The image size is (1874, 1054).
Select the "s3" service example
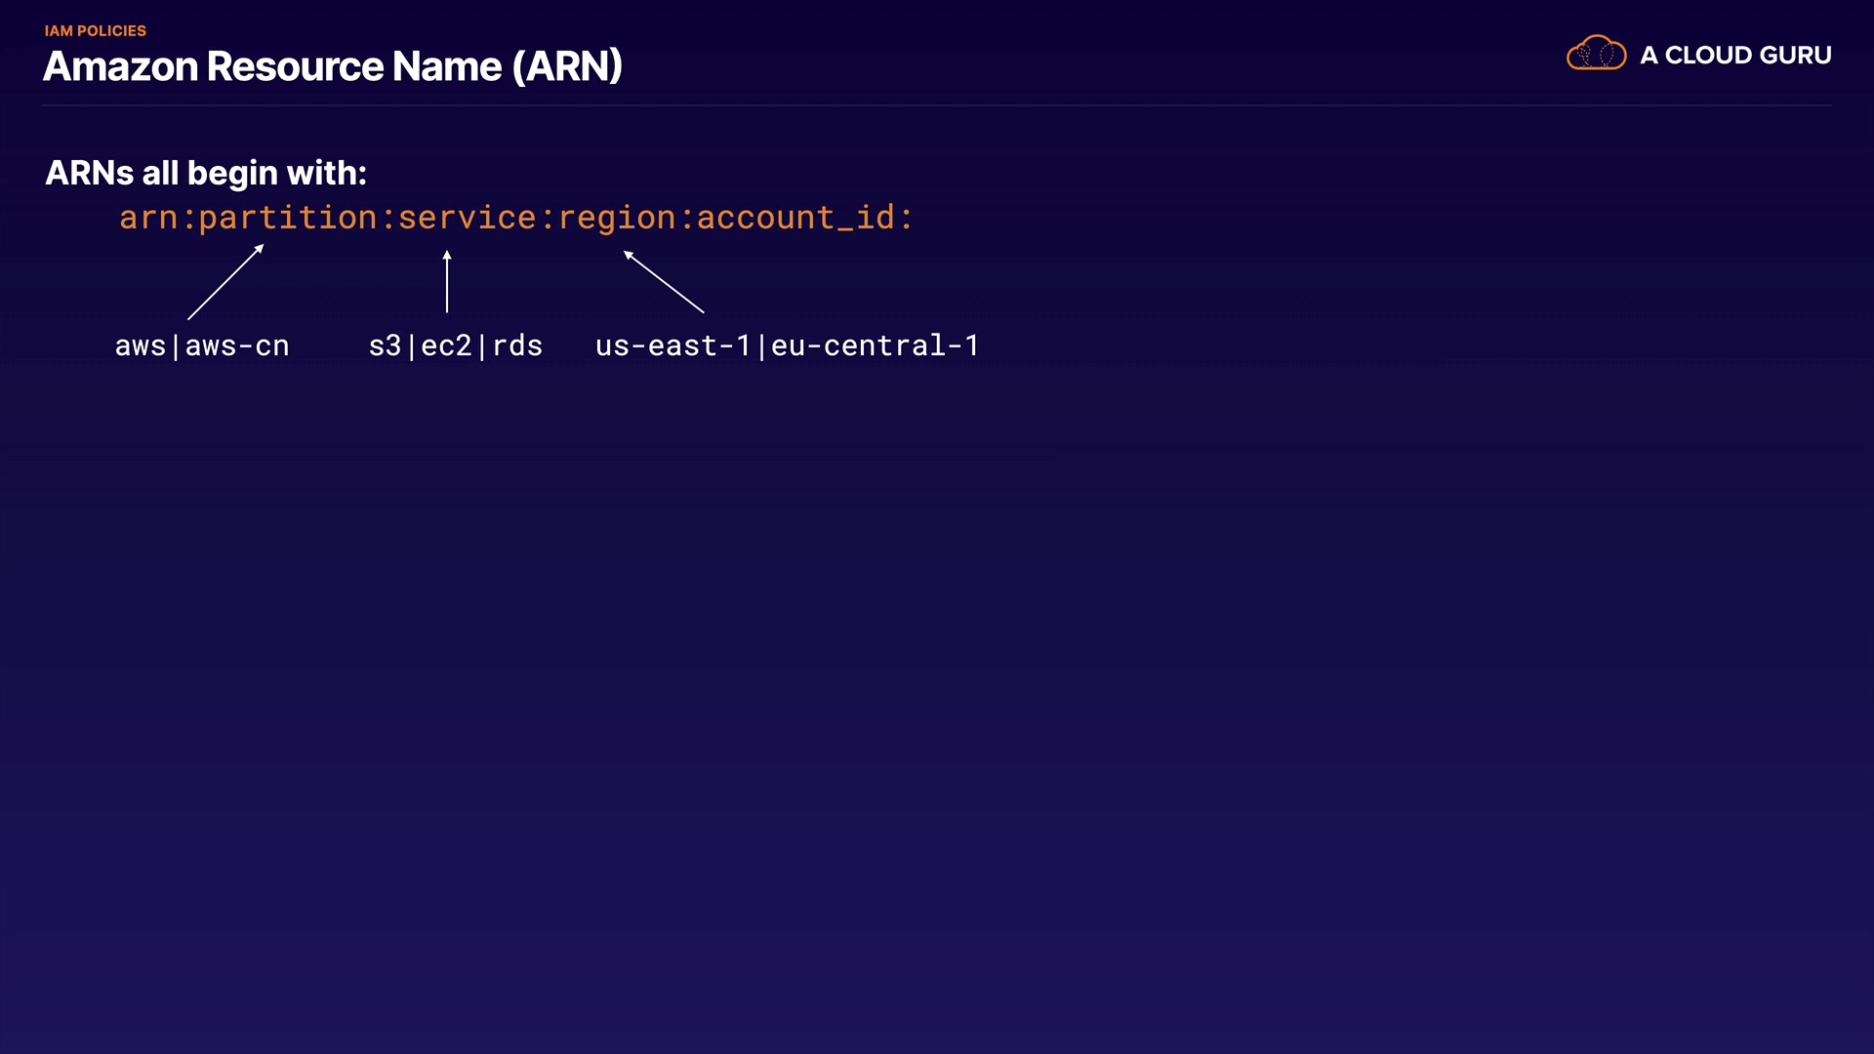(385, 346)
